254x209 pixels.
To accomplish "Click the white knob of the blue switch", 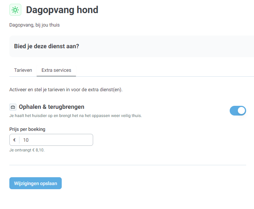I will click(241, 111).
